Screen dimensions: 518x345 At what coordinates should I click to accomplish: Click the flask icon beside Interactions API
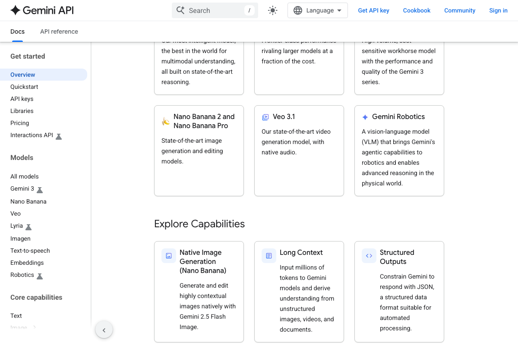pyautogui.click(x=59, y=136)
